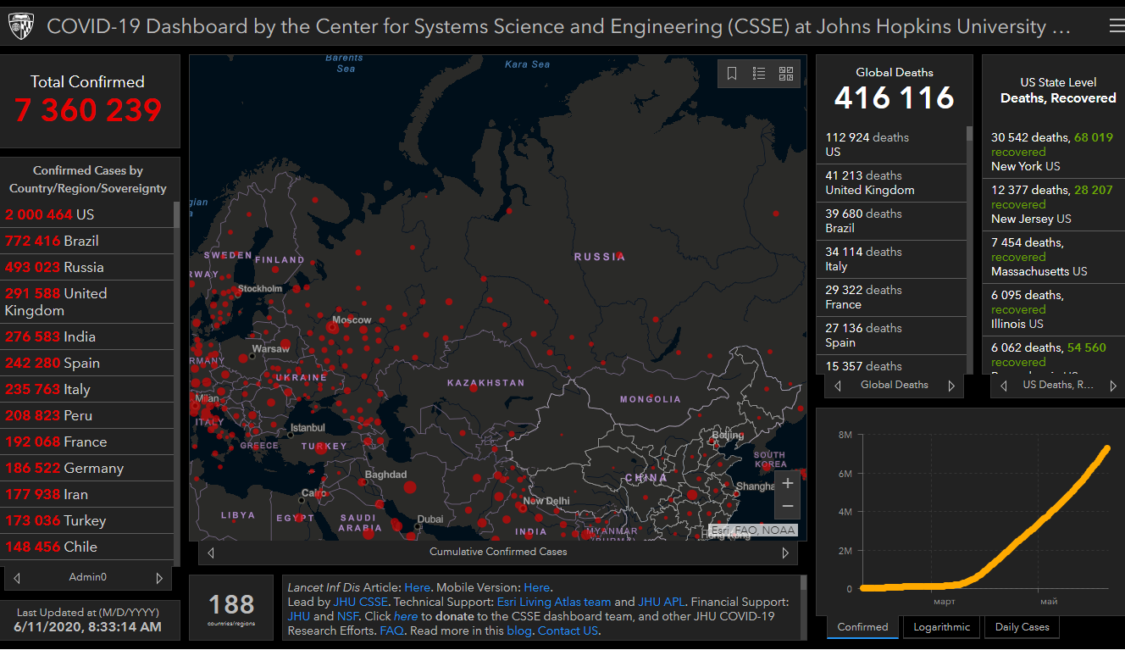This screenshot has height=650, width=1125.
Task: Go to previous map view arrow
Action: click(x=211, y=553)
